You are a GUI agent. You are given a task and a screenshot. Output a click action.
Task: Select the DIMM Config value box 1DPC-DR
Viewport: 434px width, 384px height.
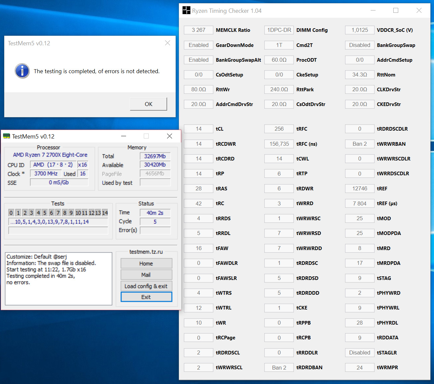click(x=279, y=30)
